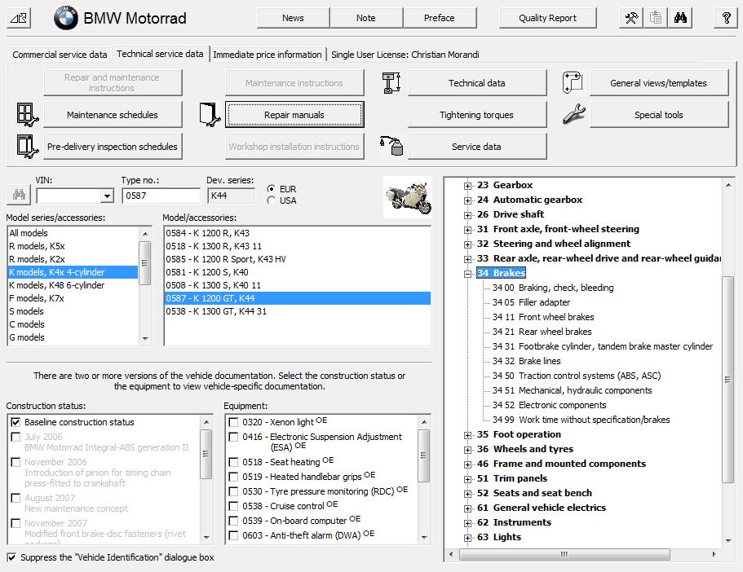Tick 0530 Tyre pressure monitoring checkbox
This screenshot has width=743, height=572.
click(x=233, y=491)
